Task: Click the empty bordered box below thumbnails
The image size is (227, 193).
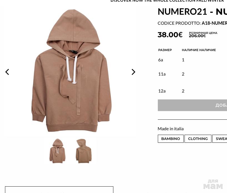Action: pyautogui.click(x=59, y=190)
